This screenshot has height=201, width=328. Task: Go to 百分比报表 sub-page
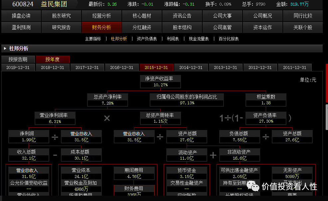pos(229,39)
